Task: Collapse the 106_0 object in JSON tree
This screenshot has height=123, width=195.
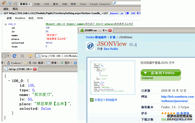Action: coord(6,24)
